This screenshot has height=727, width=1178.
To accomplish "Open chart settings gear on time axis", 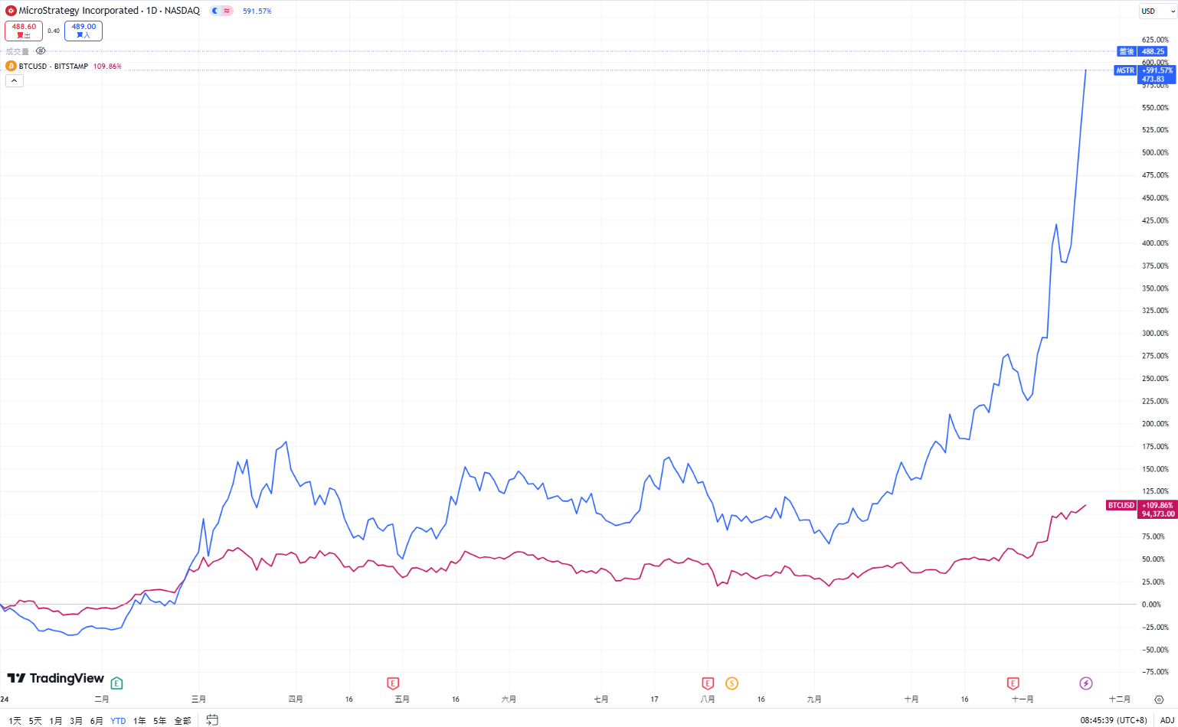I will click(x=1159, y=699).
